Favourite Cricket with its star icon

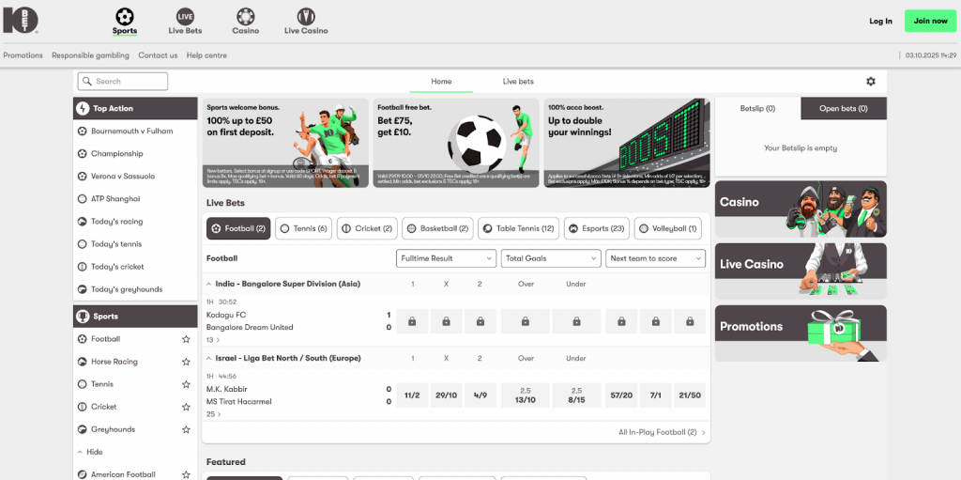186,407
